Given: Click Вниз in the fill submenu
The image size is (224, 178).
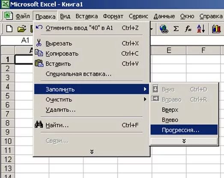Looking at the screenshot, I should pyautogui.click(x=184, y=89).
